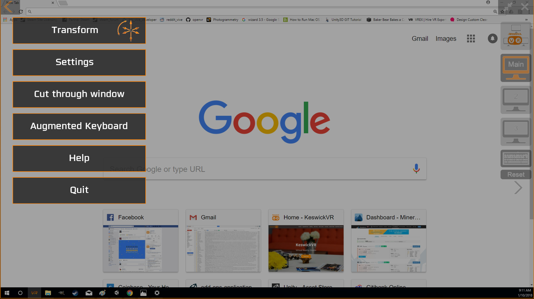Click the KeswickVR logo at the sidebar top
Image resolution: width=534 pixels, height=299 pixels.
[x=515, y=36]
